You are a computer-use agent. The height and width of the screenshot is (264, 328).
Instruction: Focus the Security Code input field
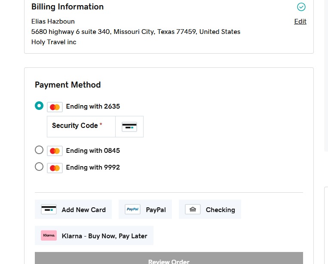pyautogui.click(x=81, y=126)
